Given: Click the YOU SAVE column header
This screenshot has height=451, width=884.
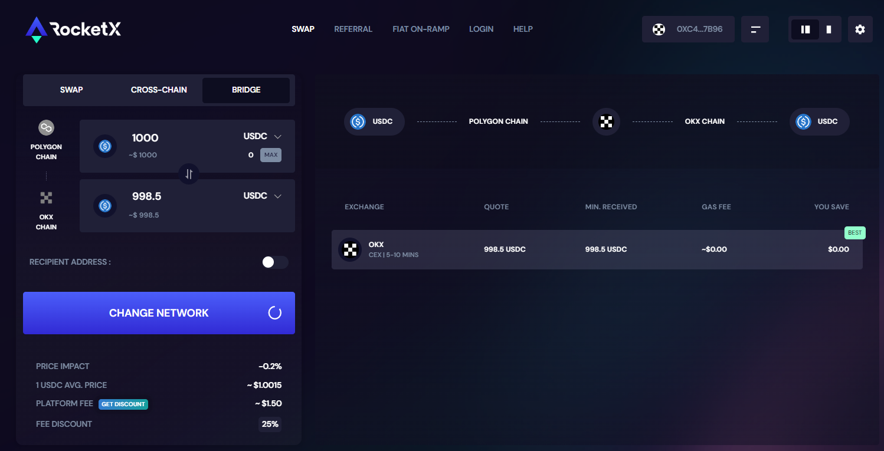Looking at the screenshot, I should [831, 207].
